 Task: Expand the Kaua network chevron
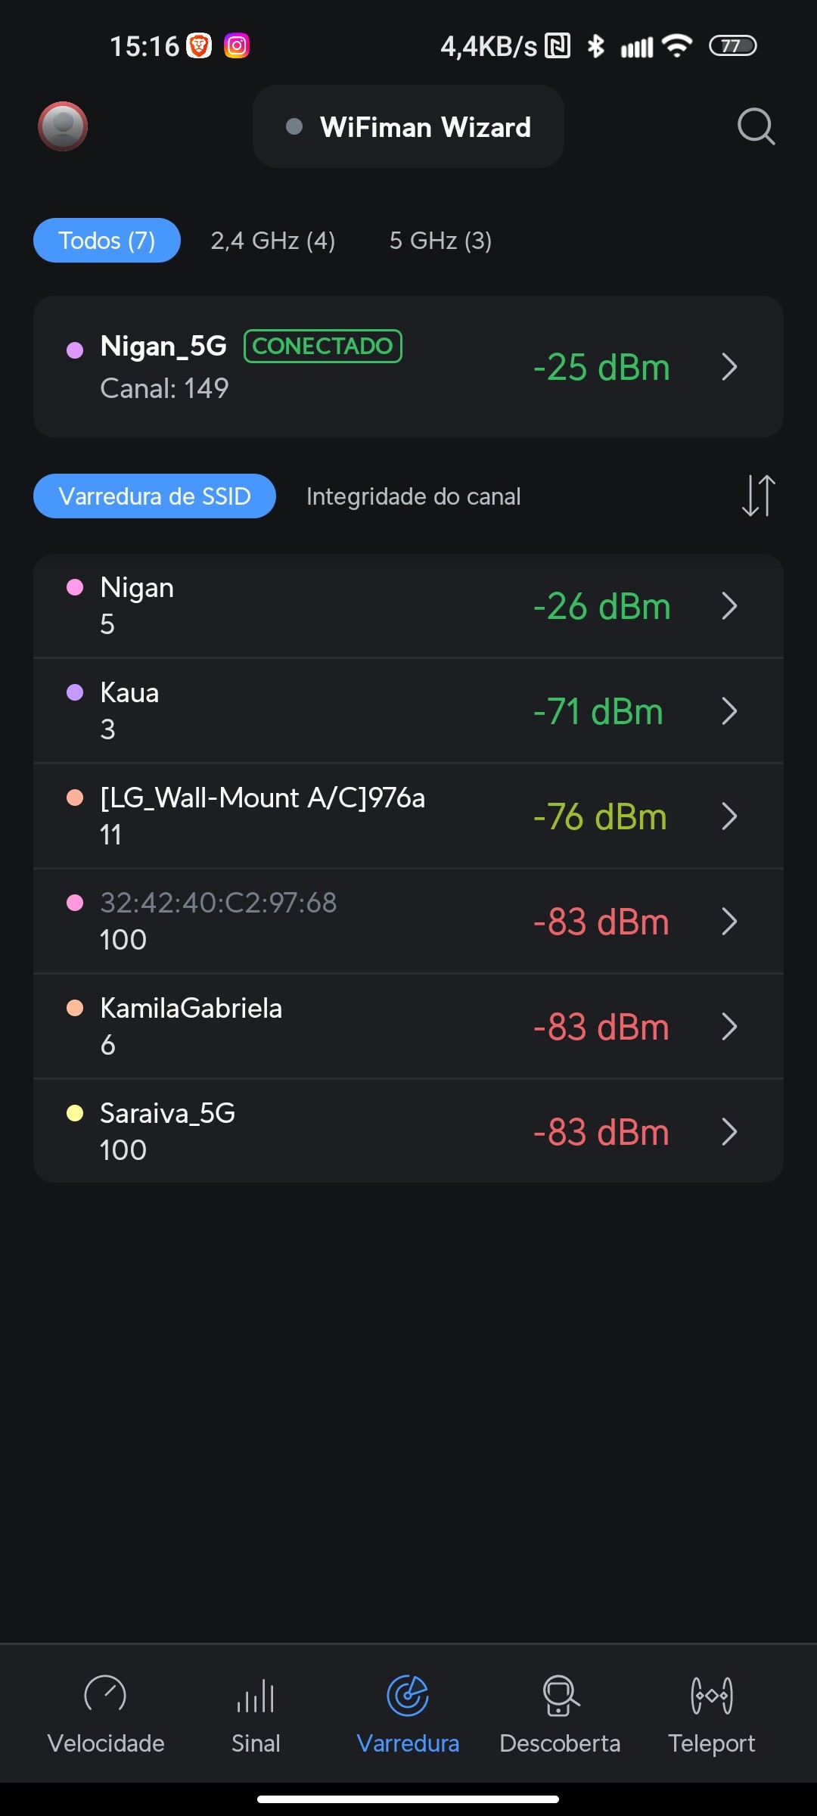pyautogui.click(x=729, y=711)
